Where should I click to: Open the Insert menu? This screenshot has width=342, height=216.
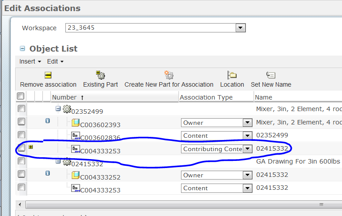30,61
